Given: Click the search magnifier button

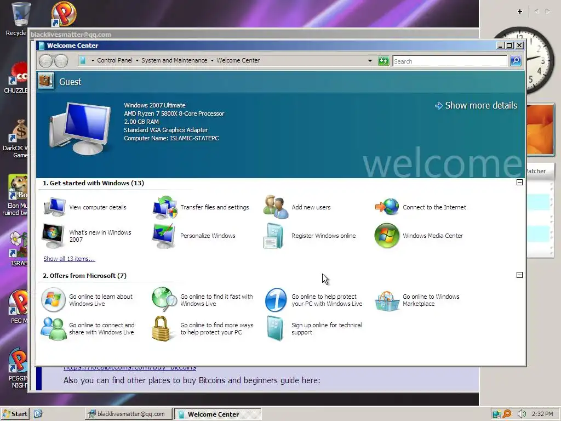Looking at the screenshot, I should coord(516,61).
